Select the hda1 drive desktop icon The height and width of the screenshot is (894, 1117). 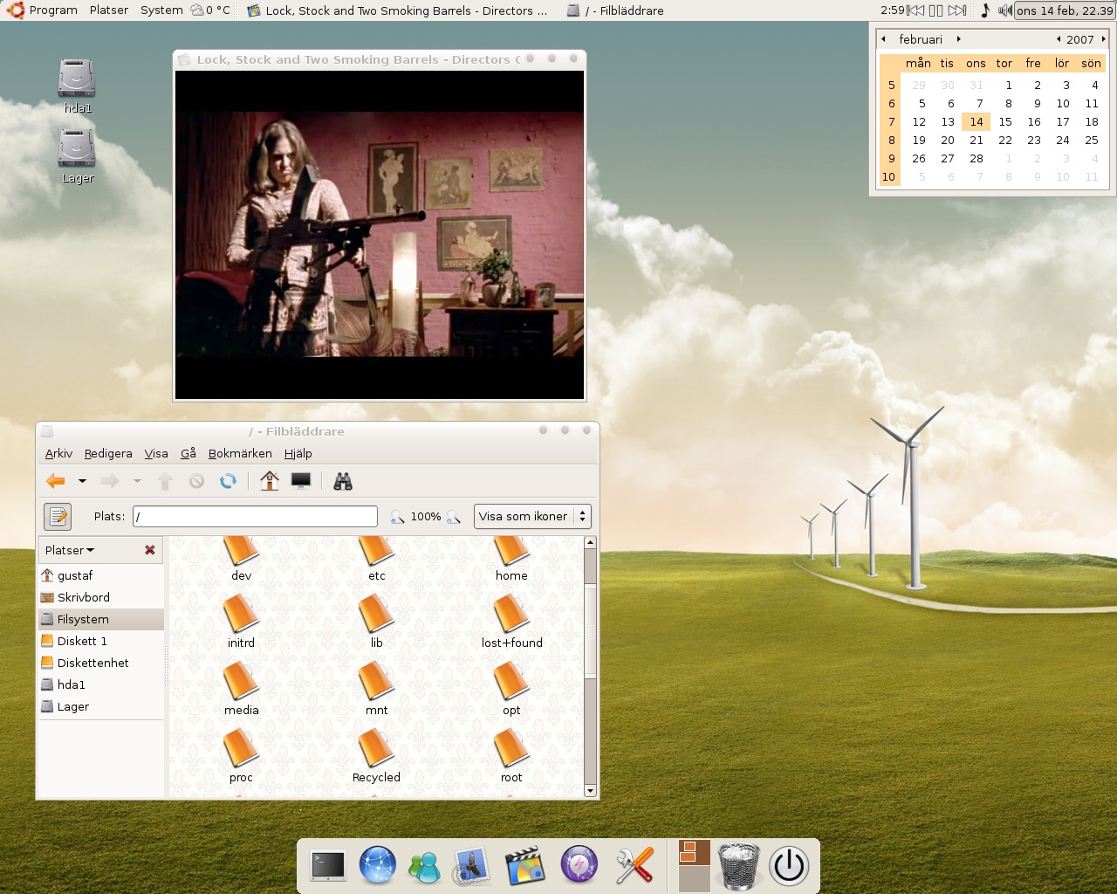click(x=77, y=86)
